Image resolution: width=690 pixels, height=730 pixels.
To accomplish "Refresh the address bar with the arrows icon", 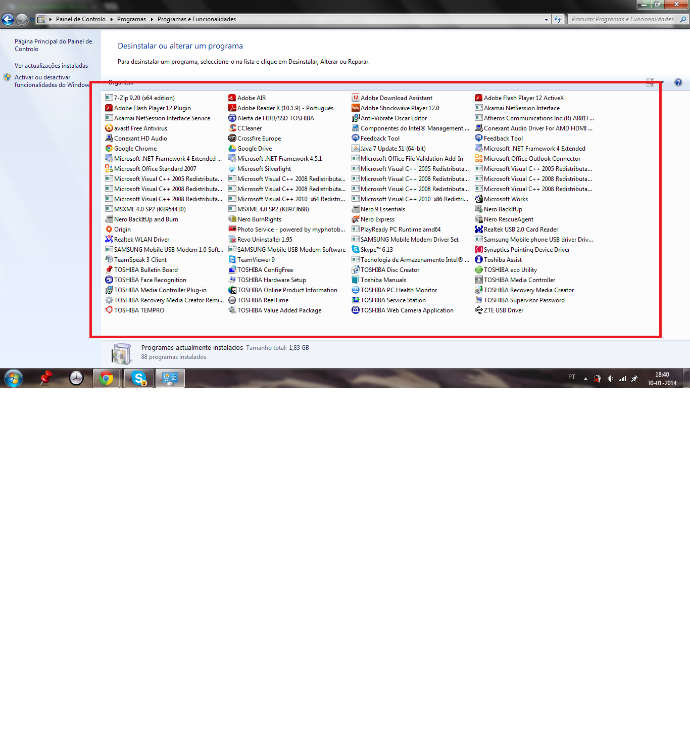I will 558,19.
